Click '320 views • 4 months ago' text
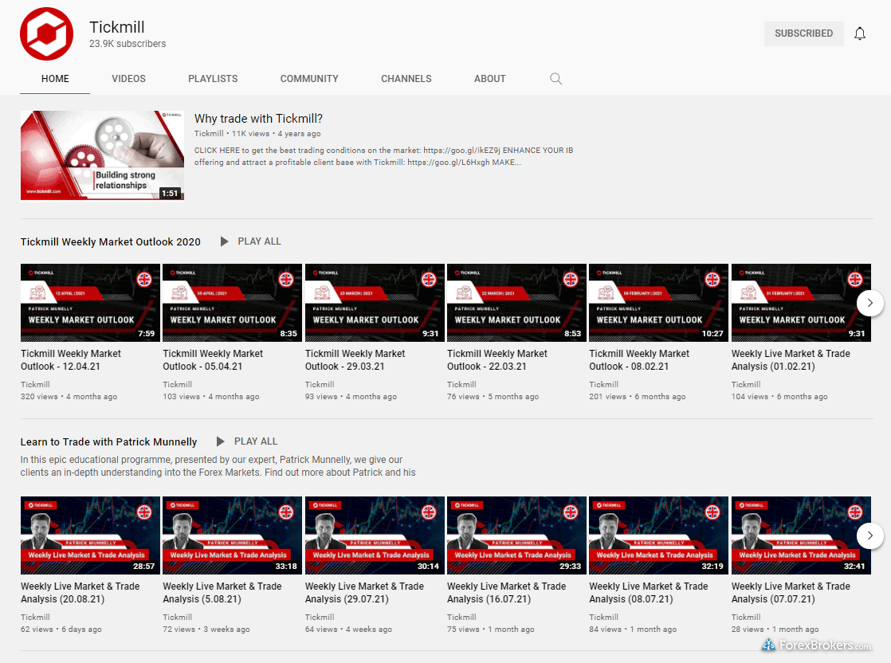Viewport: 891px width, 663px height. pyautogui.click(x=69, y=397)
